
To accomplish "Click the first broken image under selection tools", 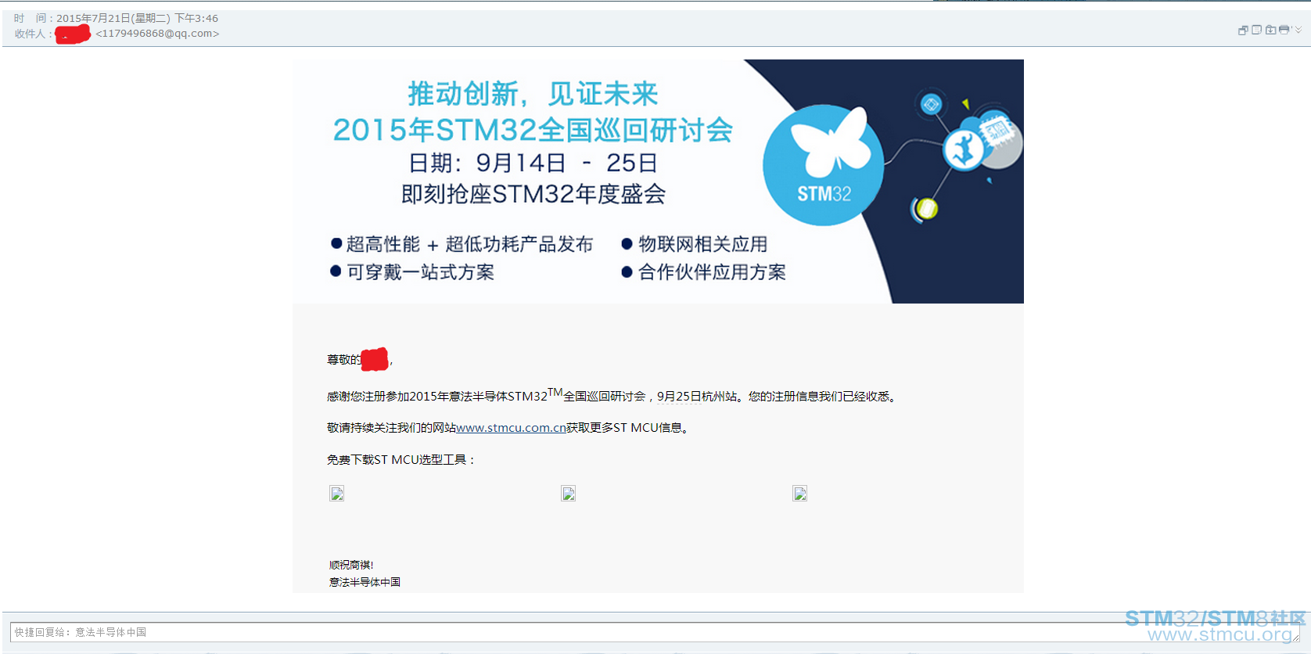I will pyautogui.click(x=337, y=494).
